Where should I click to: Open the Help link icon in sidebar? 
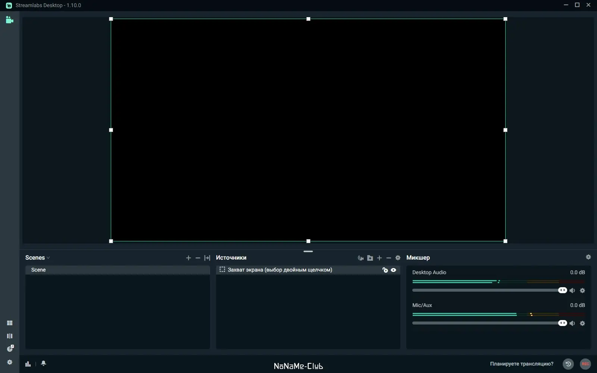coord(10,348)
